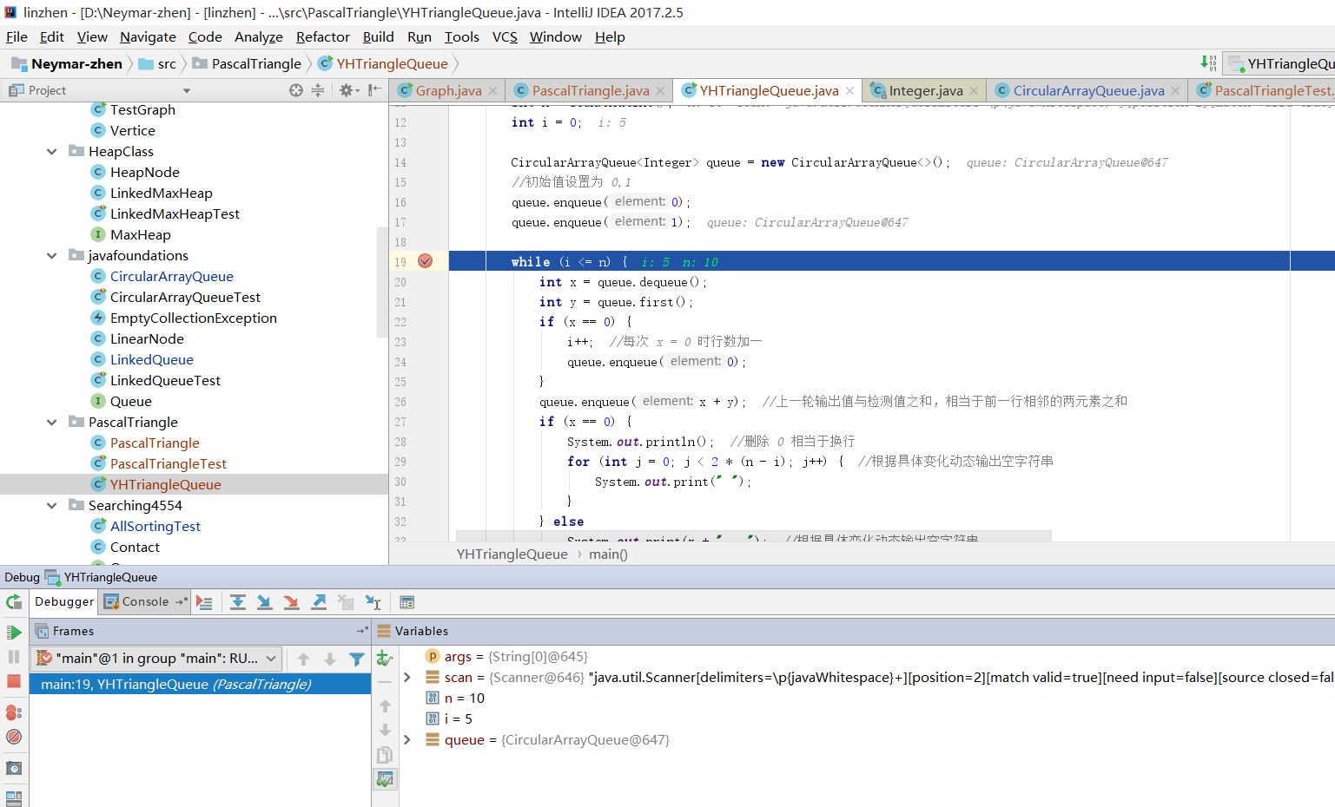Open the File menu
Viewport: 1335px width, 807px height.
[x=17, y=36]
